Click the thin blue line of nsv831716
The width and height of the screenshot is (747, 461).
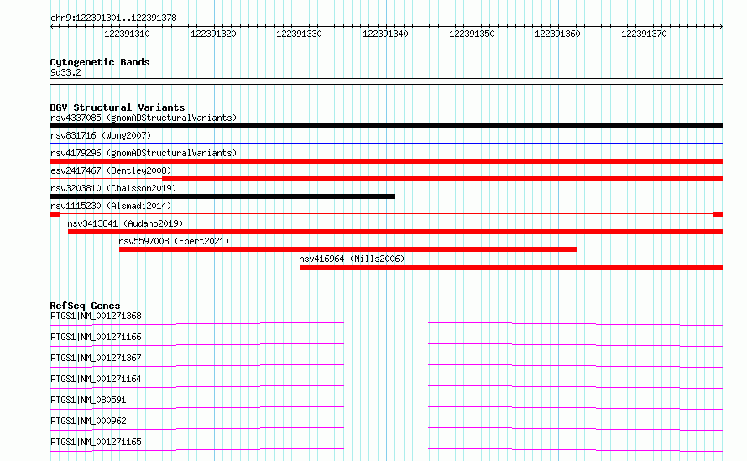click(x=386, y=143)
